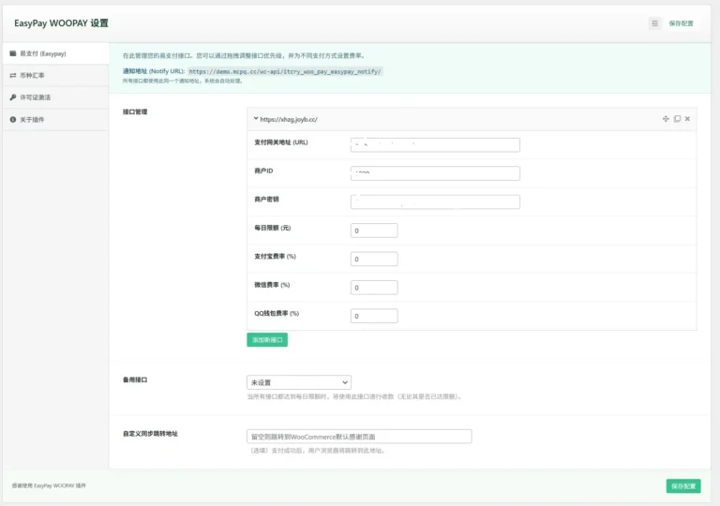Screen dimensions: 720x506
Task: Collapse the https://xhzg.joyb.cc/ interface panel
Action: (x=256, y=119)
